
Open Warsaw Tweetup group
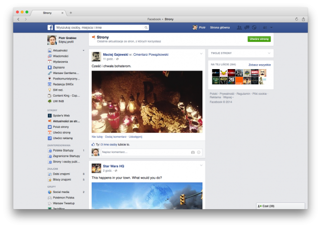tap(64, 203)
